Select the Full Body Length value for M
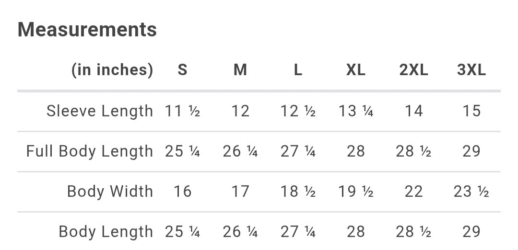518x250 pixels. click(x=240, y=151)
